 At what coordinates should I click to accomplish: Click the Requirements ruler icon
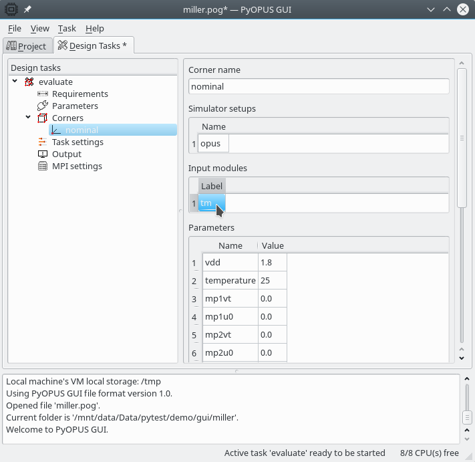(43, 94)
